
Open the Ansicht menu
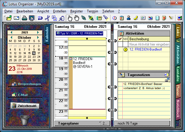click(x=43, y=11)
